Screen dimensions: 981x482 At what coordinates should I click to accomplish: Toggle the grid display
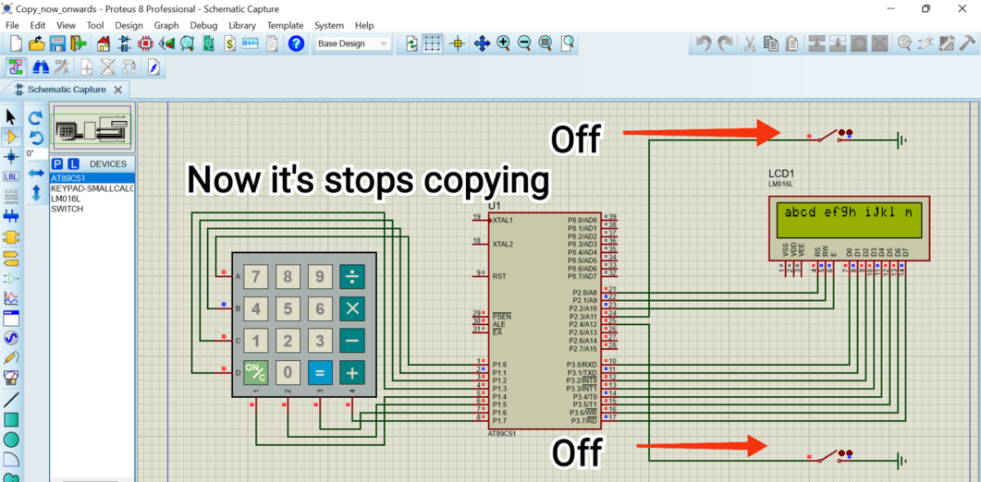(432, 44)
